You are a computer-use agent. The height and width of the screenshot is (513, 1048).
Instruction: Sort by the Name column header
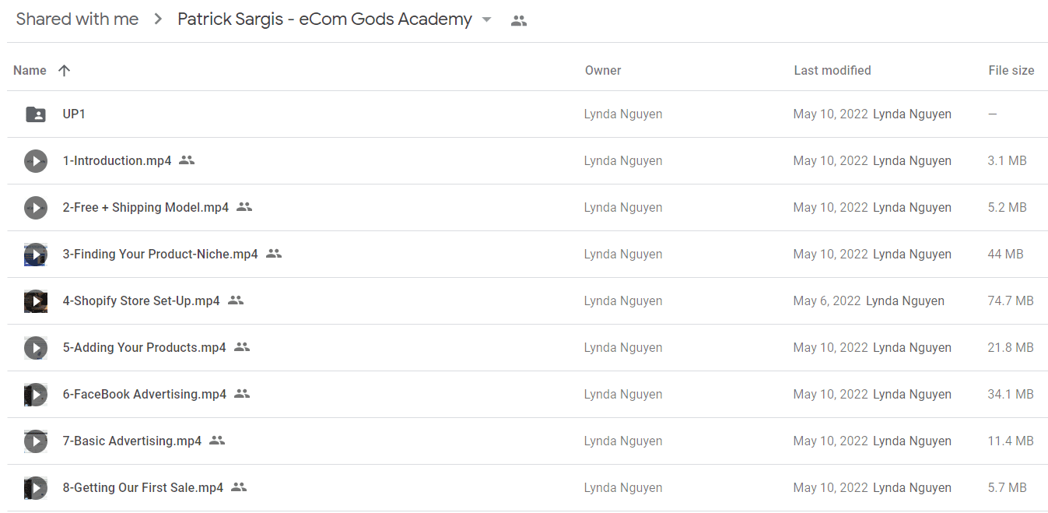pyautogui.click(x=30, y=70)
